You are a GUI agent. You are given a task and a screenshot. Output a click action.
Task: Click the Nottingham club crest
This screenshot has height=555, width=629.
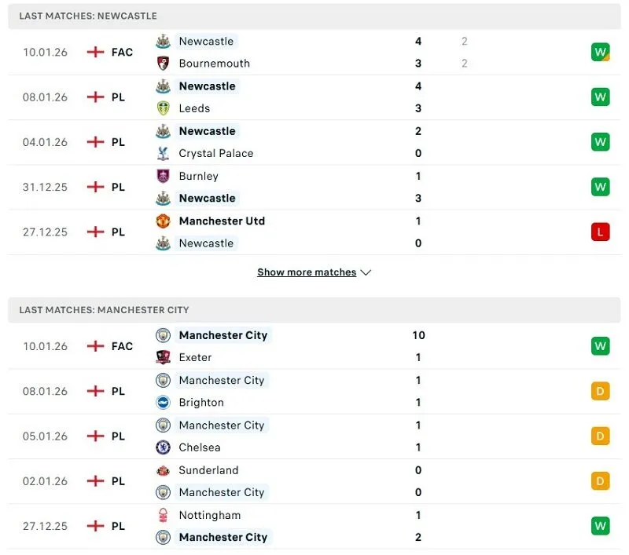tap(163, 515)
